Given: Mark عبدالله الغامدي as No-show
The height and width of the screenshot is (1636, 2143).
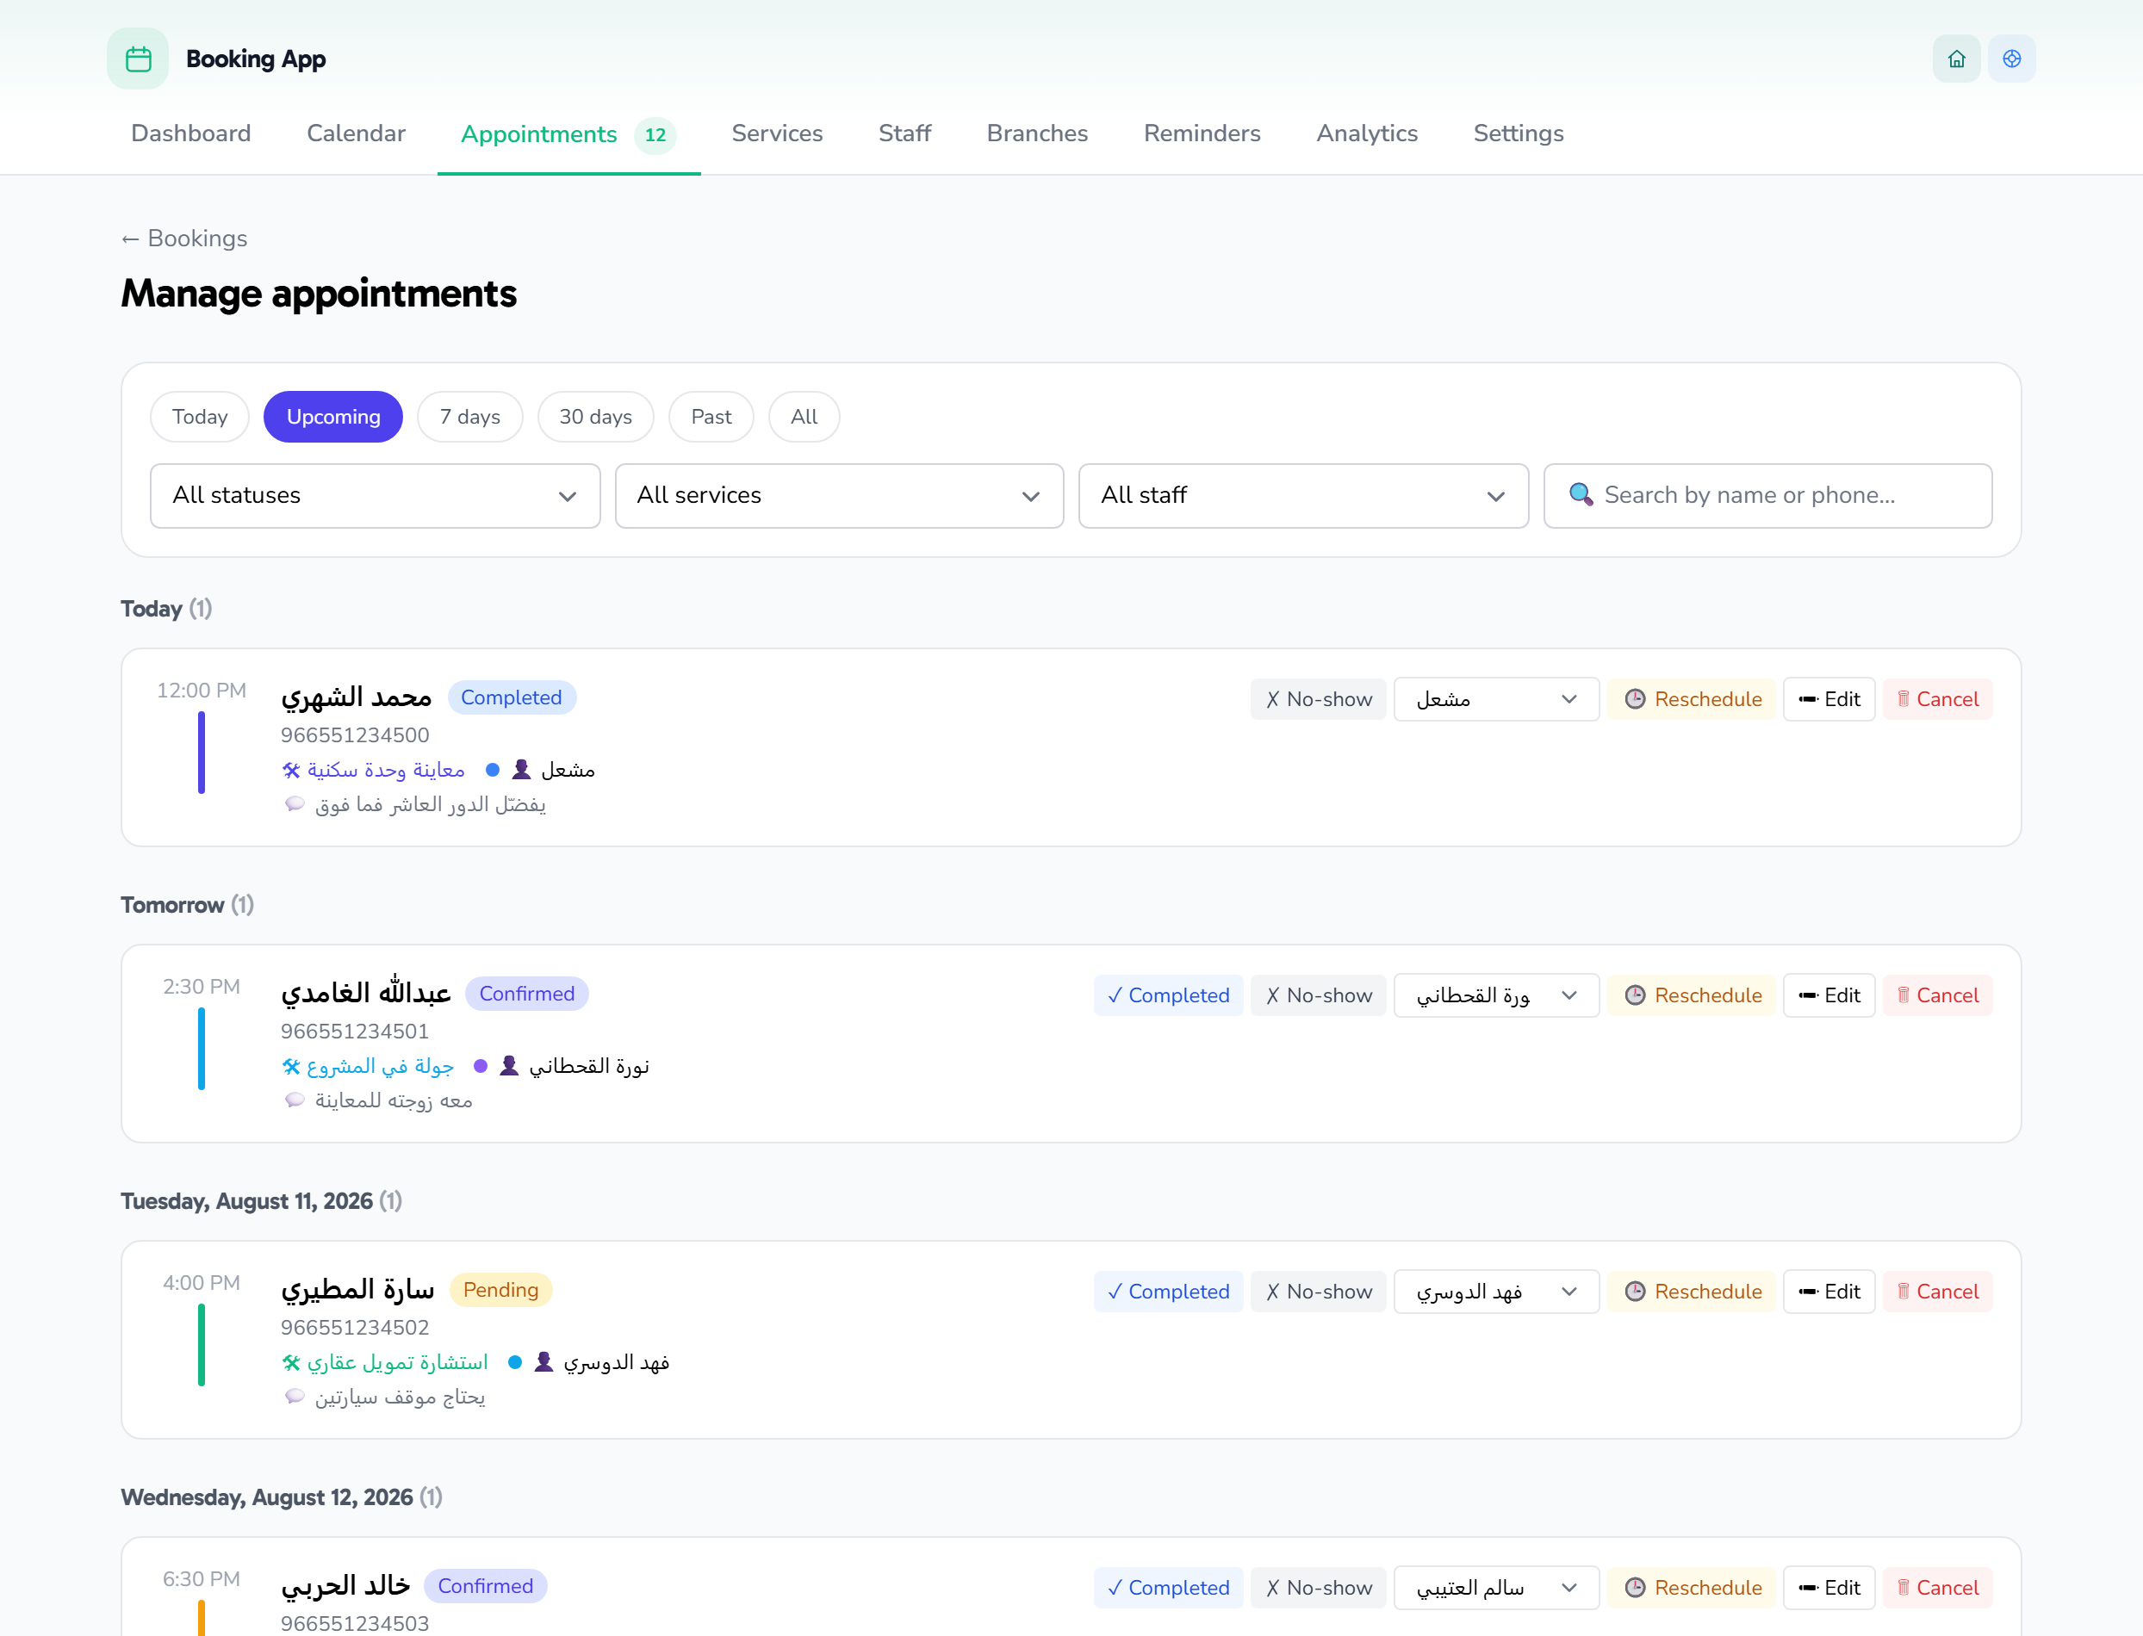Looking at the screenshot, I should click(x=1318, y=995).
